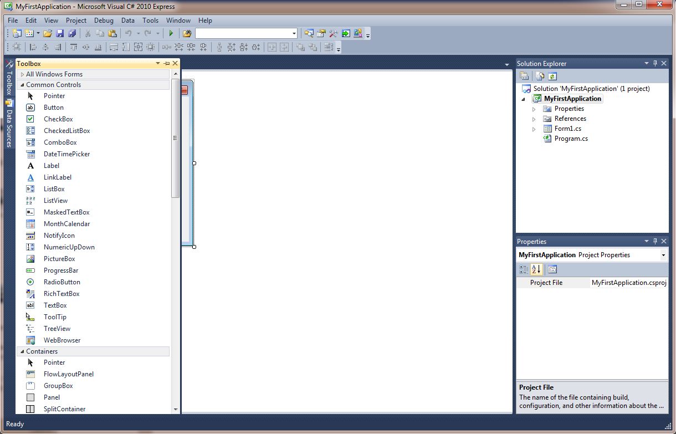Save the current file with the disk icon
Viewport: 676px width, 434px height.
(x=59, y=34)
